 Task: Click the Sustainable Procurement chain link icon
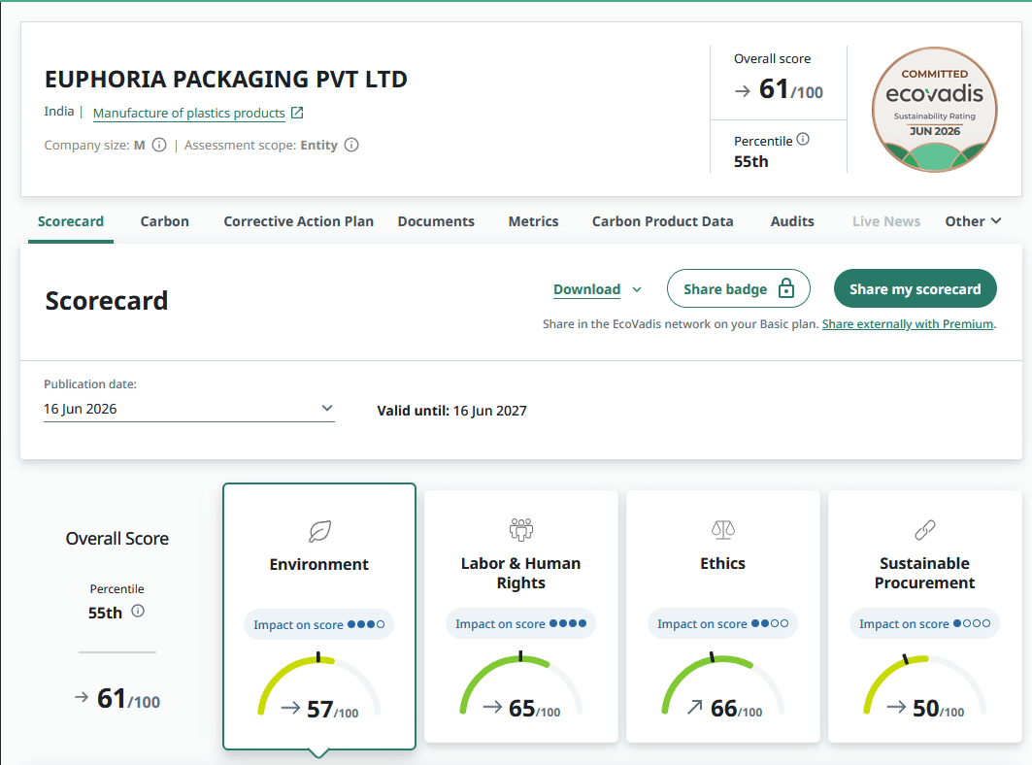tap(924, 529)
